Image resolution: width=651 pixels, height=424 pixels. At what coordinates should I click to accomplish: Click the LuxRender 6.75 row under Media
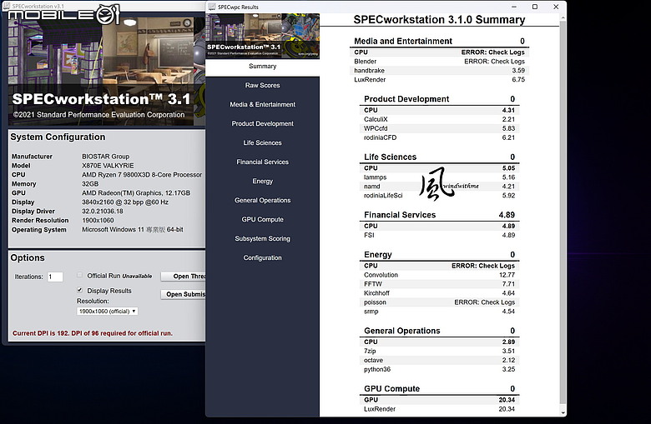439,80
